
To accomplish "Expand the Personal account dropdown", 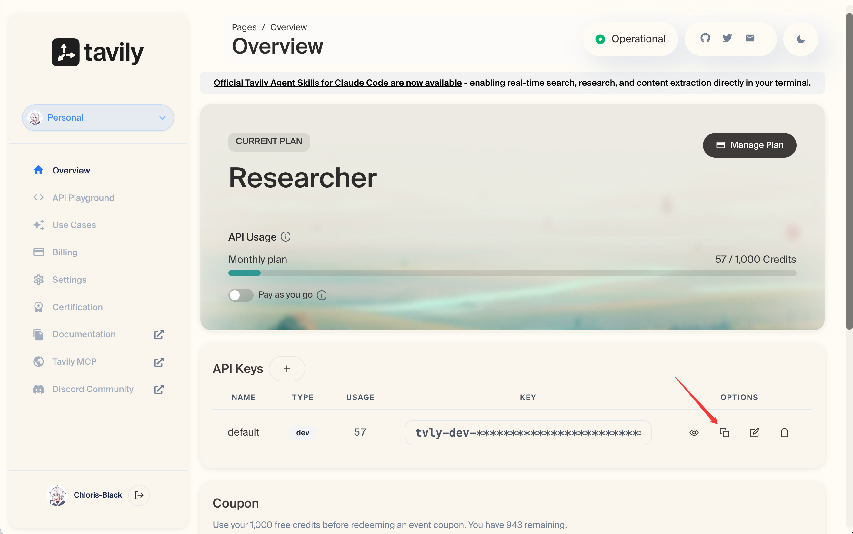I will coord(98,118).
